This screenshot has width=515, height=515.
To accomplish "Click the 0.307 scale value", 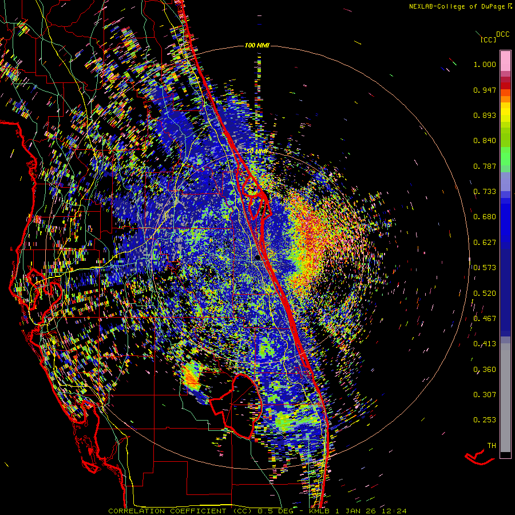I will (485, 395).
